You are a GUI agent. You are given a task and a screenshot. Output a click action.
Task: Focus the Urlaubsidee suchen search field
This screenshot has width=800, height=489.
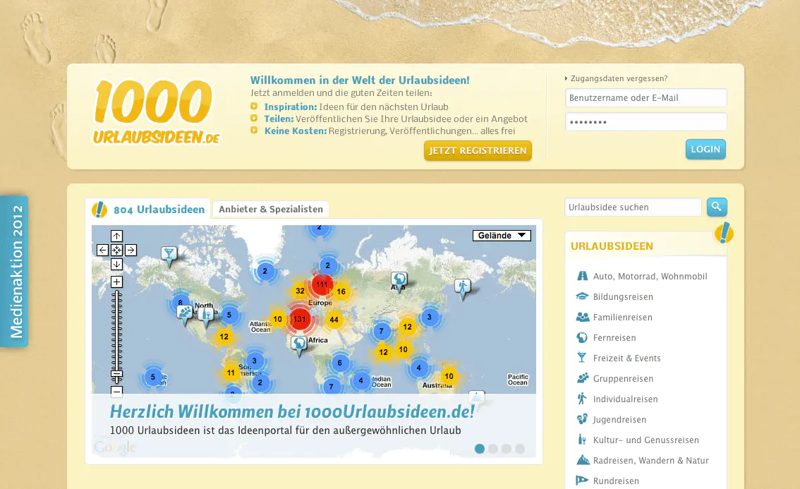[x=634, y=207]
